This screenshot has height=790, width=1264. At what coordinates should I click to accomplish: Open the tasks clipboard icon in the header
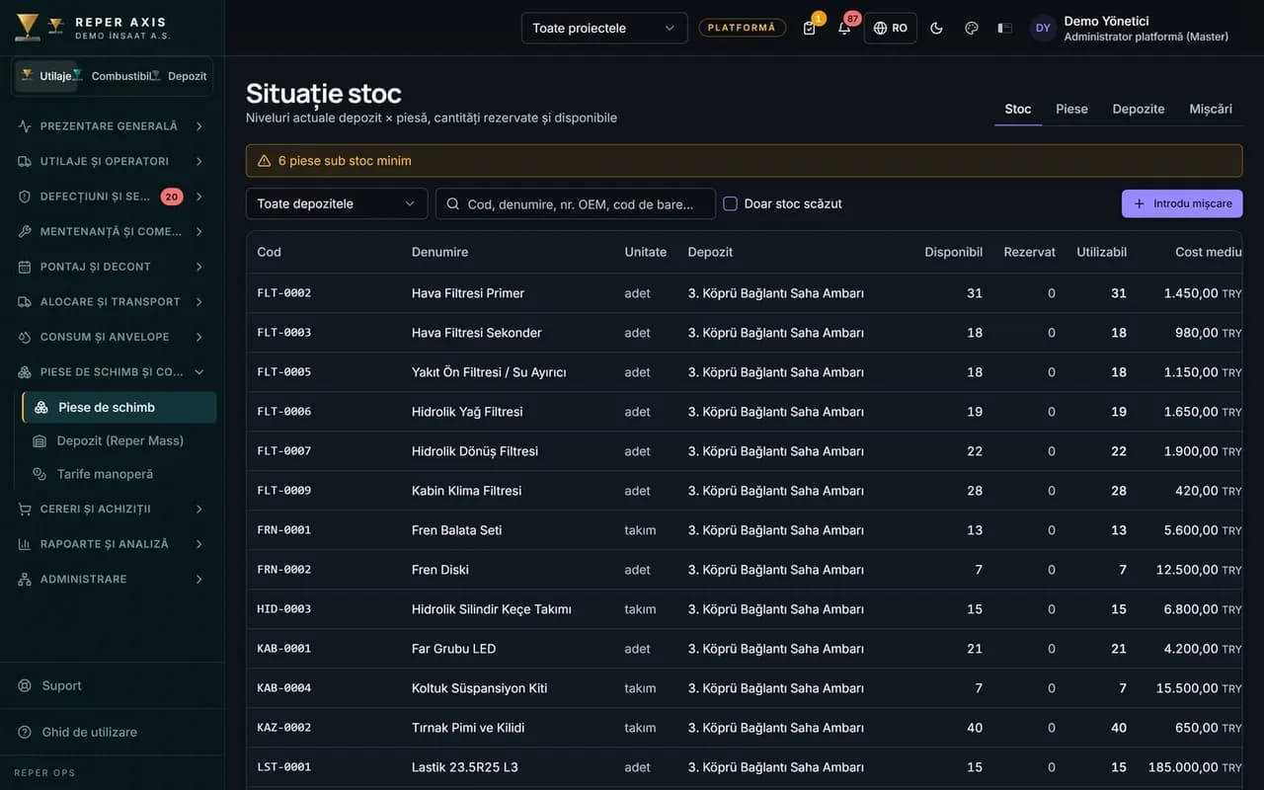810,28
